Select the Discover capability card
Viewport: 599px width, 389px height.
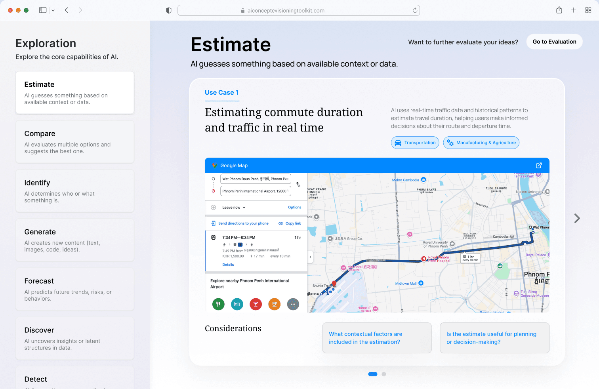point(75,338)
